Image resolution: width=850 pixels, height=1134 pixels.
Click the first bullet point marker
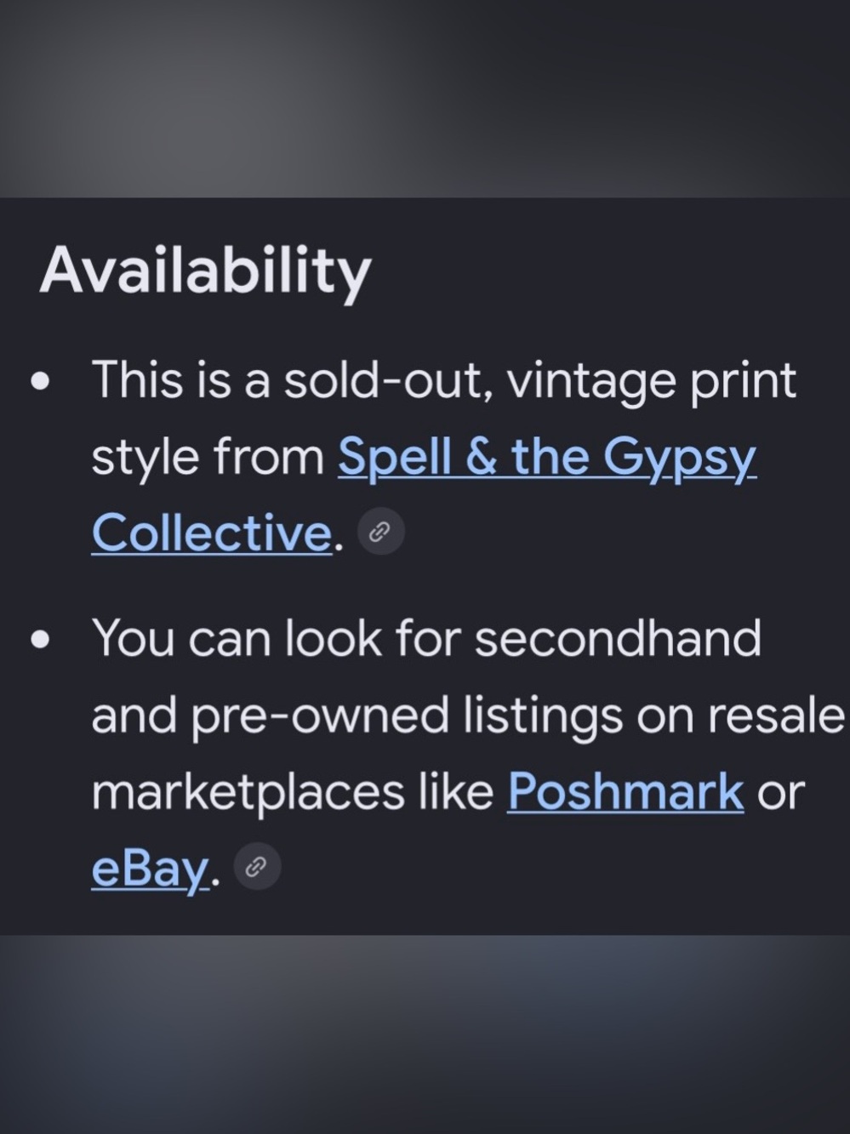point(40,382)
